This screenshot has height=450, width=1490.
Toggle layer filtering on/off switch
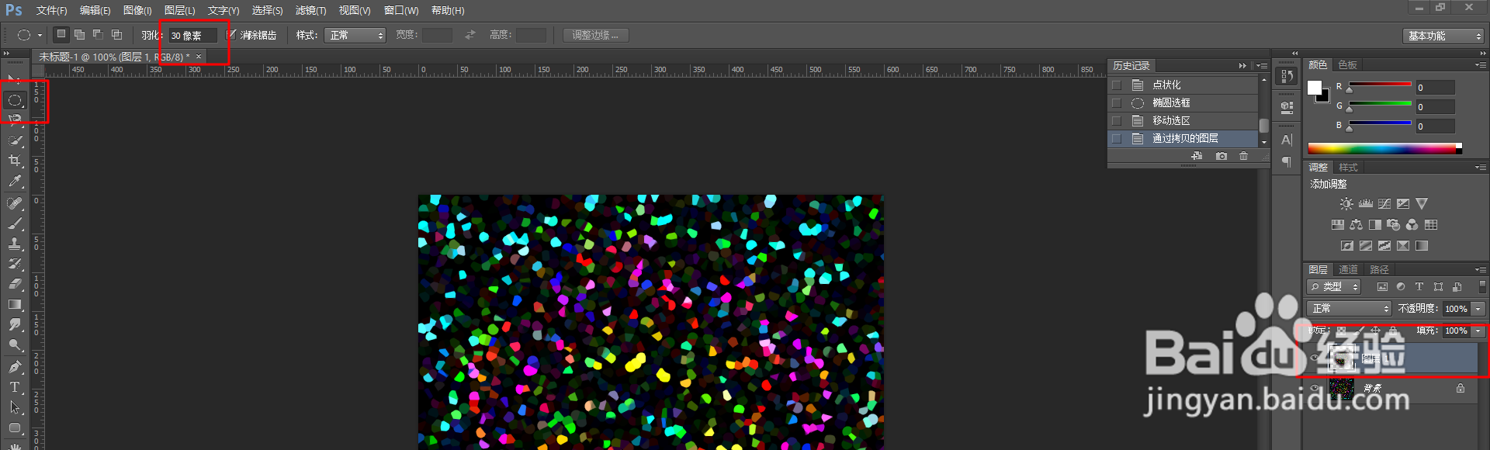tap(1481, 286)
